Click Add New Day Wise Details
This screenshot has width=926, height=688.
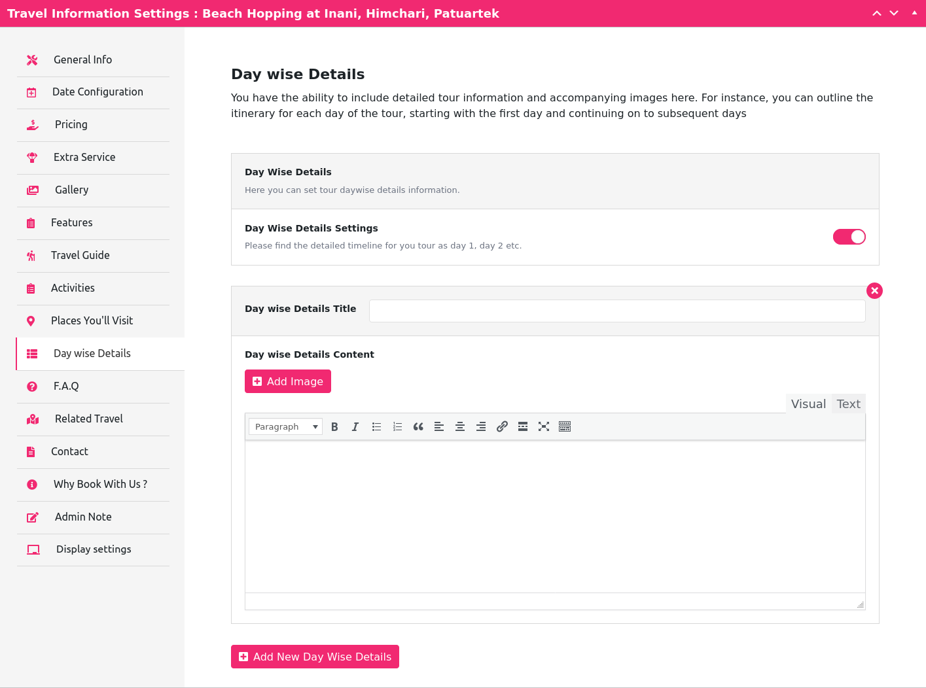[315, 657]
